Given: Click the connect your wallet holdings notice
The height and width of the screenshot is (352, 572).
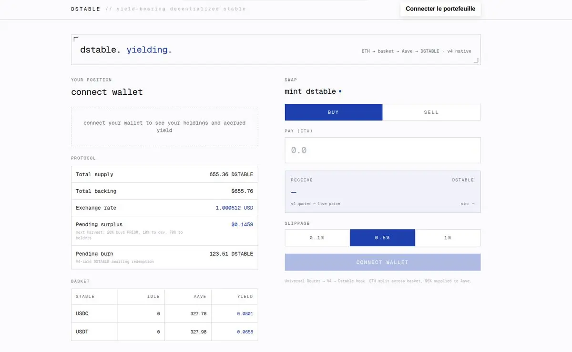Looking at the screenshot, I should (x=164, y=126).
